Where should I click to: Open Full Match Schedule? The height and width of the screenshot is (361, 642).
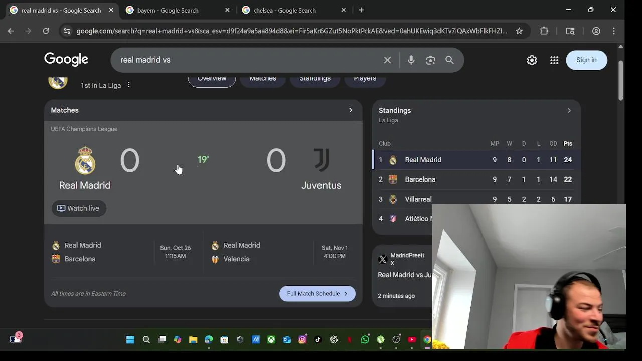pyautogui.click(x=317, y=294)
